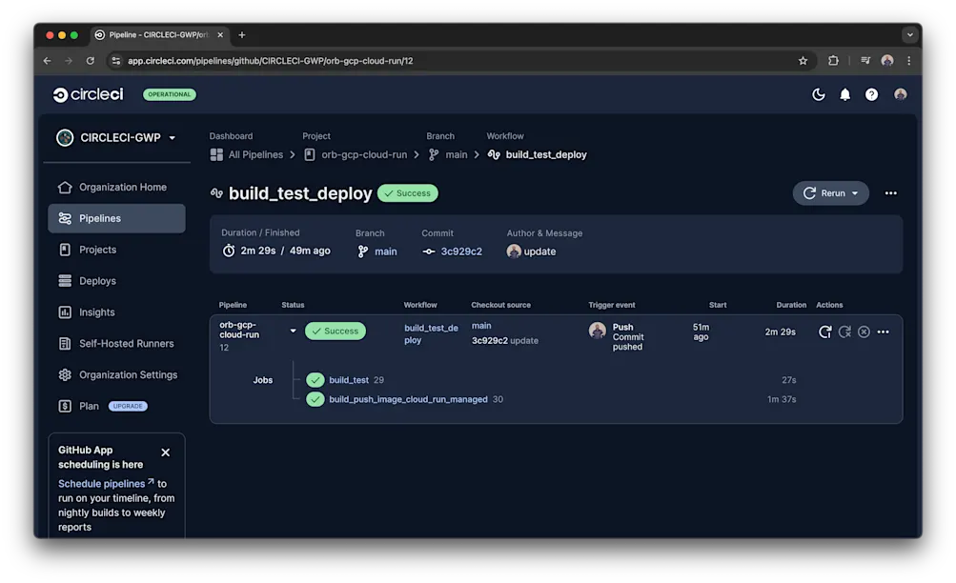This screenshot has width=956, height=583.
Task: Click the UPGRADE badge
Action: click(x=128, y=406)
